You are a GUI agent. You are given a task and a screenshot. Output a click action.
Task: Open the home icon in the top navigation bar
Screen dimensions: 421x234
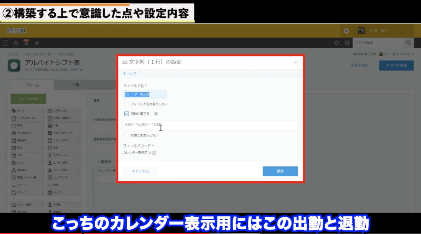[x=16, y=42]
